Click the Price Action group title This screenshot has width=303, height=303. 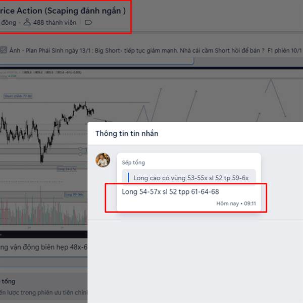tap(63, 11)
